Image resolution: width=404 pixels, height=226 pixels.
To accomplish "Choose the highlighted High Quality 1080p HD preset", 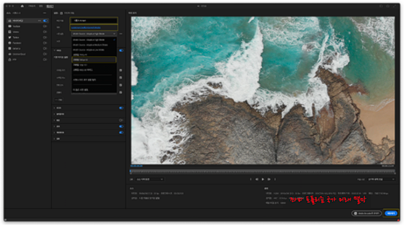I will coord(94,60).
